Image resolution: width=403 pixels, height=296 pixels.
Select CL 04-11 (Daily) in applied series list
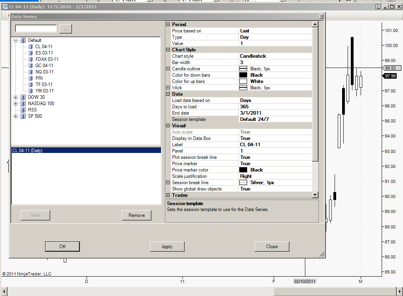click(86, 151)
